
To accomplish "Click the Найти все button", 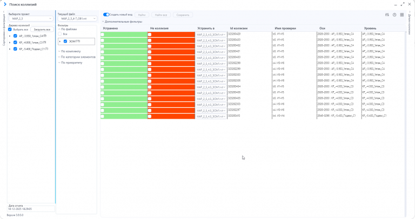I will [161, 15].
